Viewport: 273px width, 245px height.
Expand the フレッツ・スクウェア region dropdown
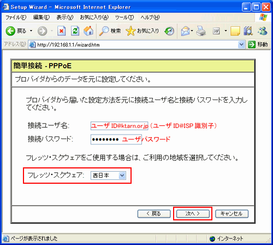(122, 176)
